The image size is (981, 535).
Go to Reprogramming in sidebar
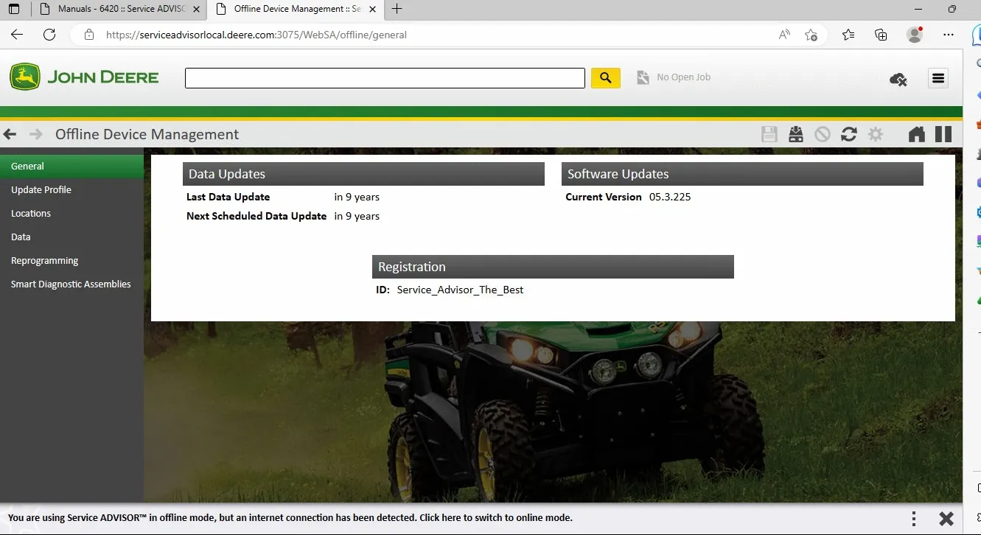point(44,260)
